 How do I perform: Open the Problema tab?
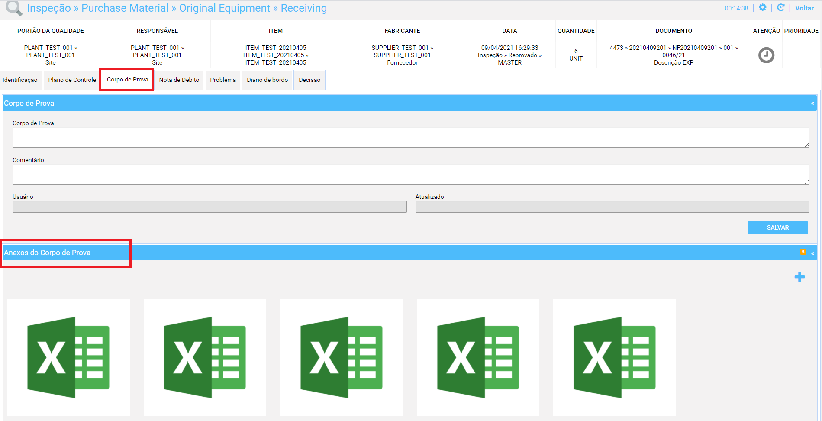[223, 80]
